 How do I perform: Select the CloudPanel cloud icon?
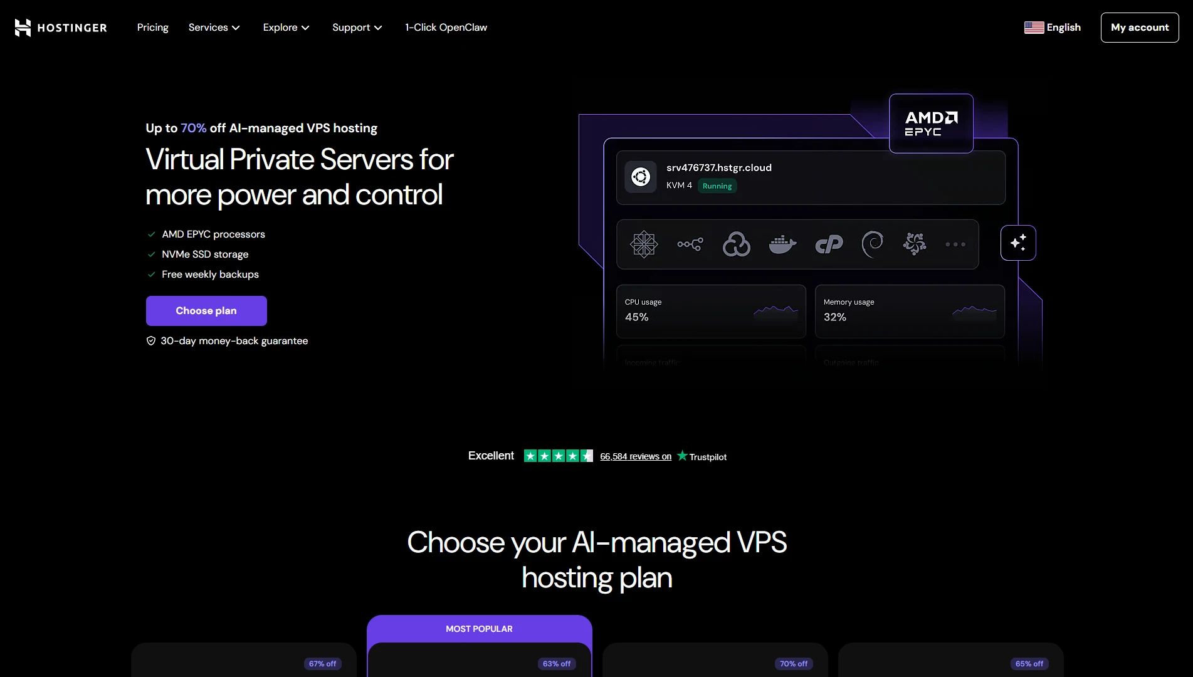pyautogui.click(x=737, y=244)
